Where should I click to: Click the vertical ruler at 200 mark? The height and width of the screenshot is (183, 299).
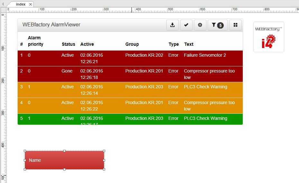(x=3, y=81)
